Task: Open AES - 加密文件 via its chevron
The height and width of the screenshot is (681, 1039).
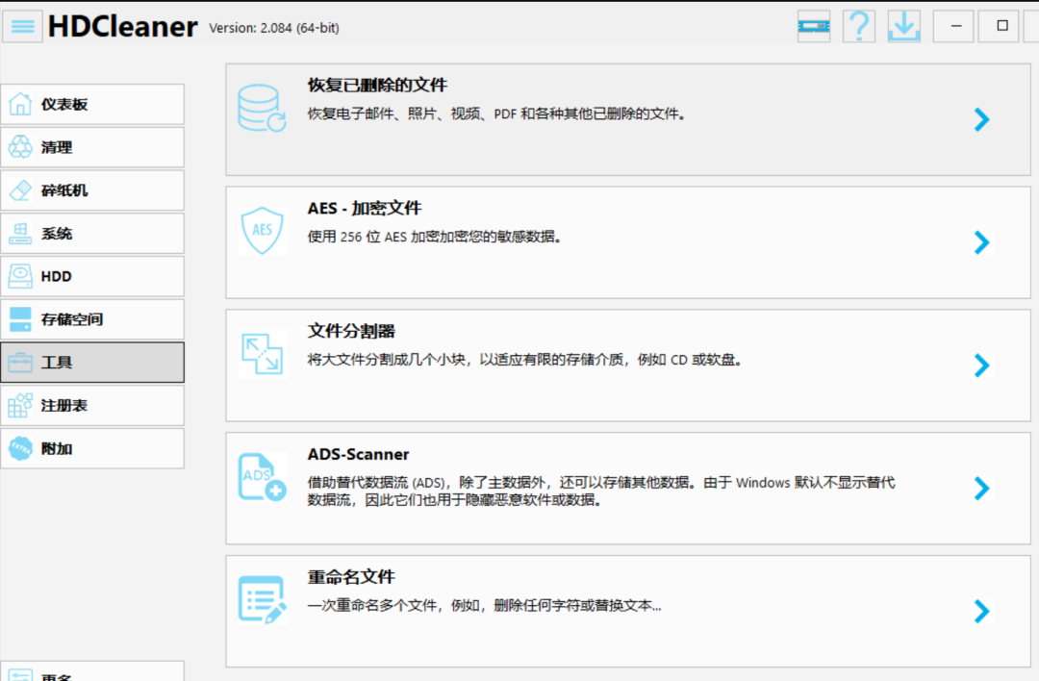Action: coord(982,242)
